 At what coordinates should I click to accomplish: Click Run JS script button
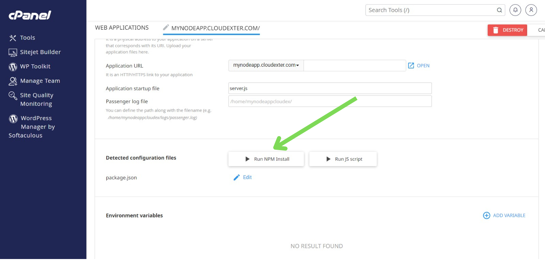[343, 159]
